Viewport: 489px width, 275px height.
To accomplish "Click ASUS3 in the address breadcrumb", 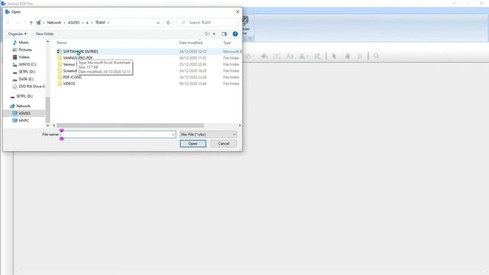I will [x=73, y=22].
